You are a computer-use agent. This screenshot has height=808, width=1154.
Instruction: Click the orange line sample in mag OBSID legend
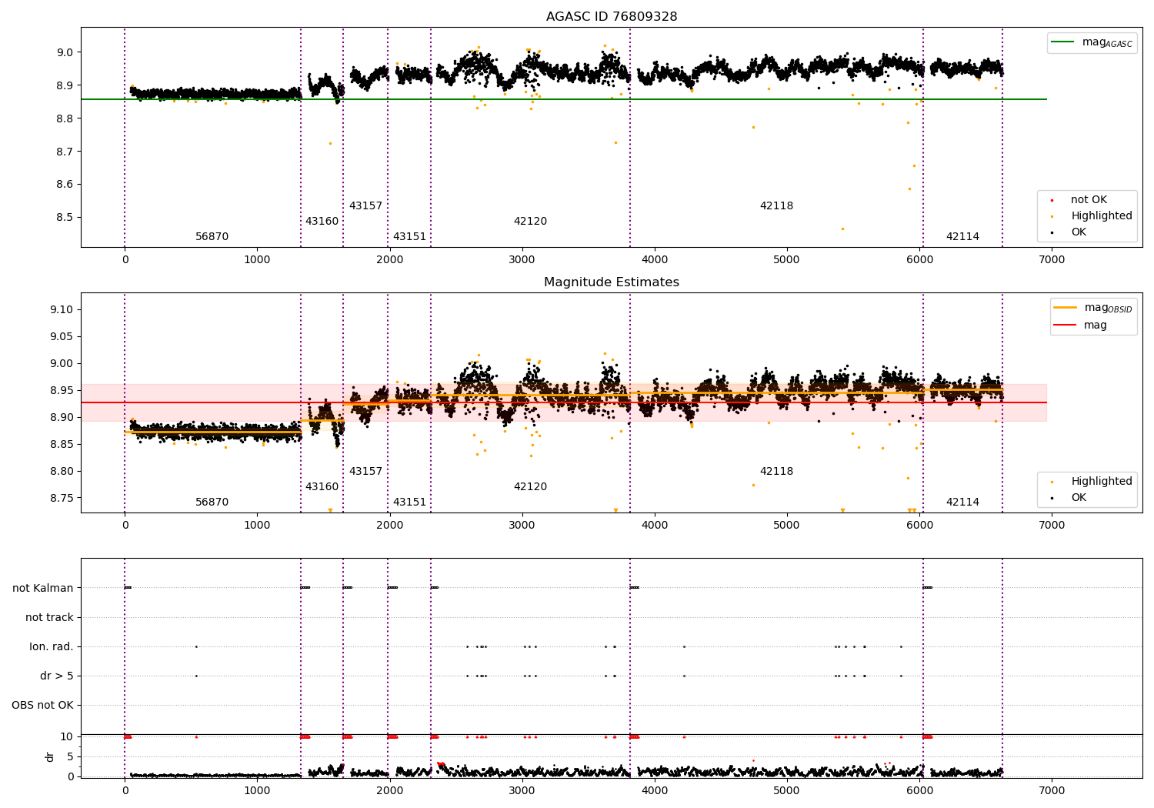click(x=1066, y=307)
